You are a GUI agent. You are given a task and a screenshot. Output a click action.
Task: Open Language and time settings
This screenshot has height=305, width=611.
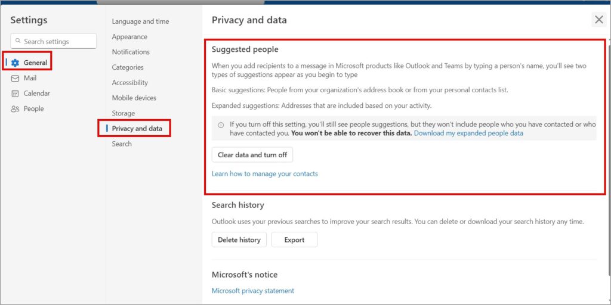[140, 21]
